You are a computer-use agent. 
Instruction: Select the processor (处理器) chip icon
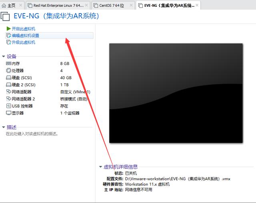pyautogui.click(x=8, y=71)
